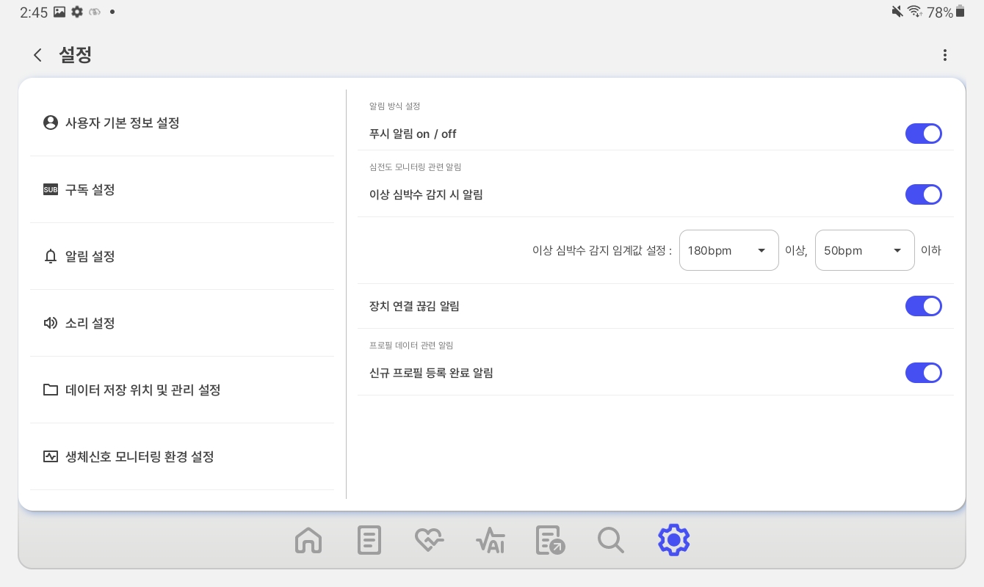Open the 180bpm upper threshold dropdown

pyautogui.click(x=729, y=250)
